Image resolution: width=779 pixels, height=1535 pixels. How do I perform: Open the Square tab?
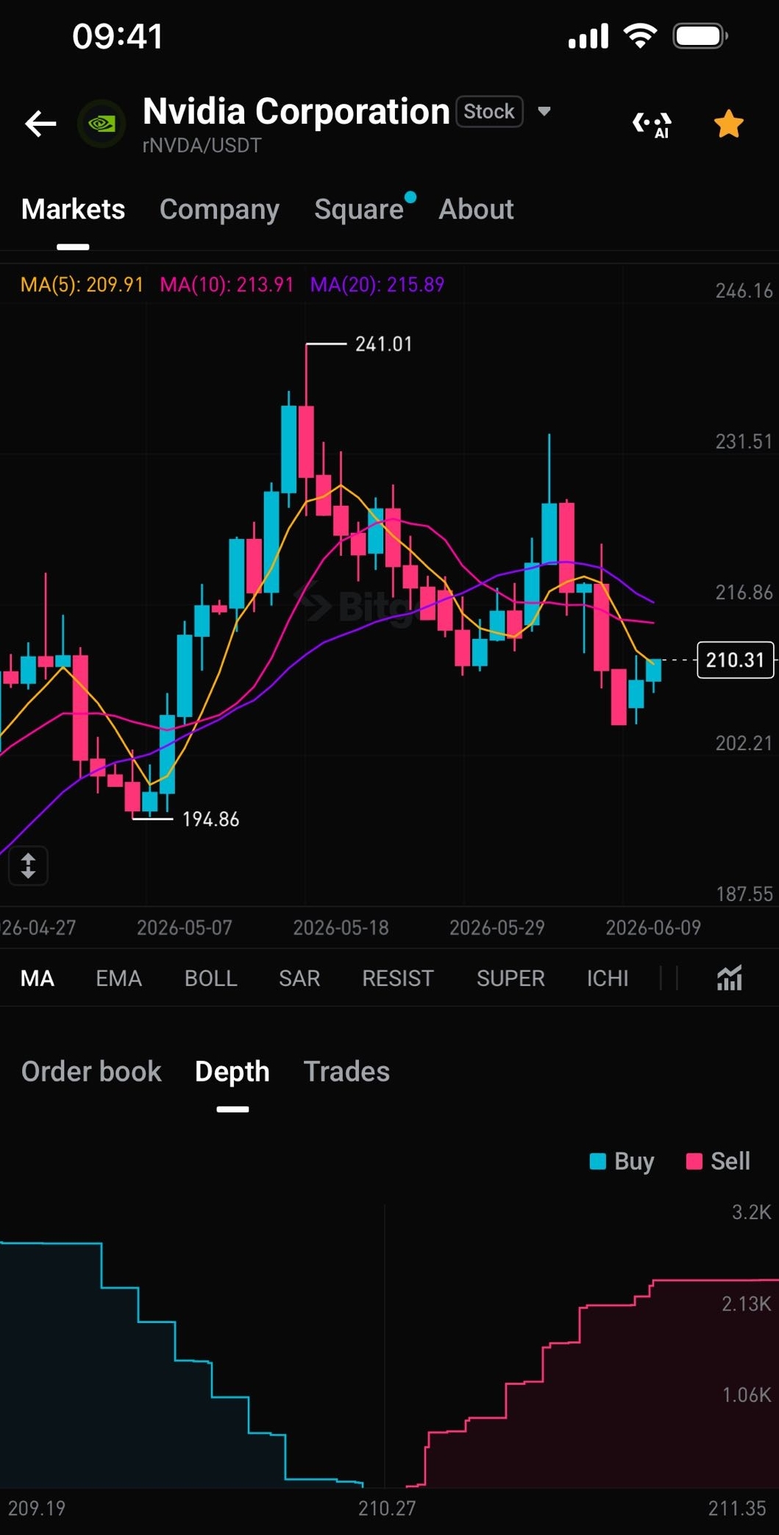[359, 210]
